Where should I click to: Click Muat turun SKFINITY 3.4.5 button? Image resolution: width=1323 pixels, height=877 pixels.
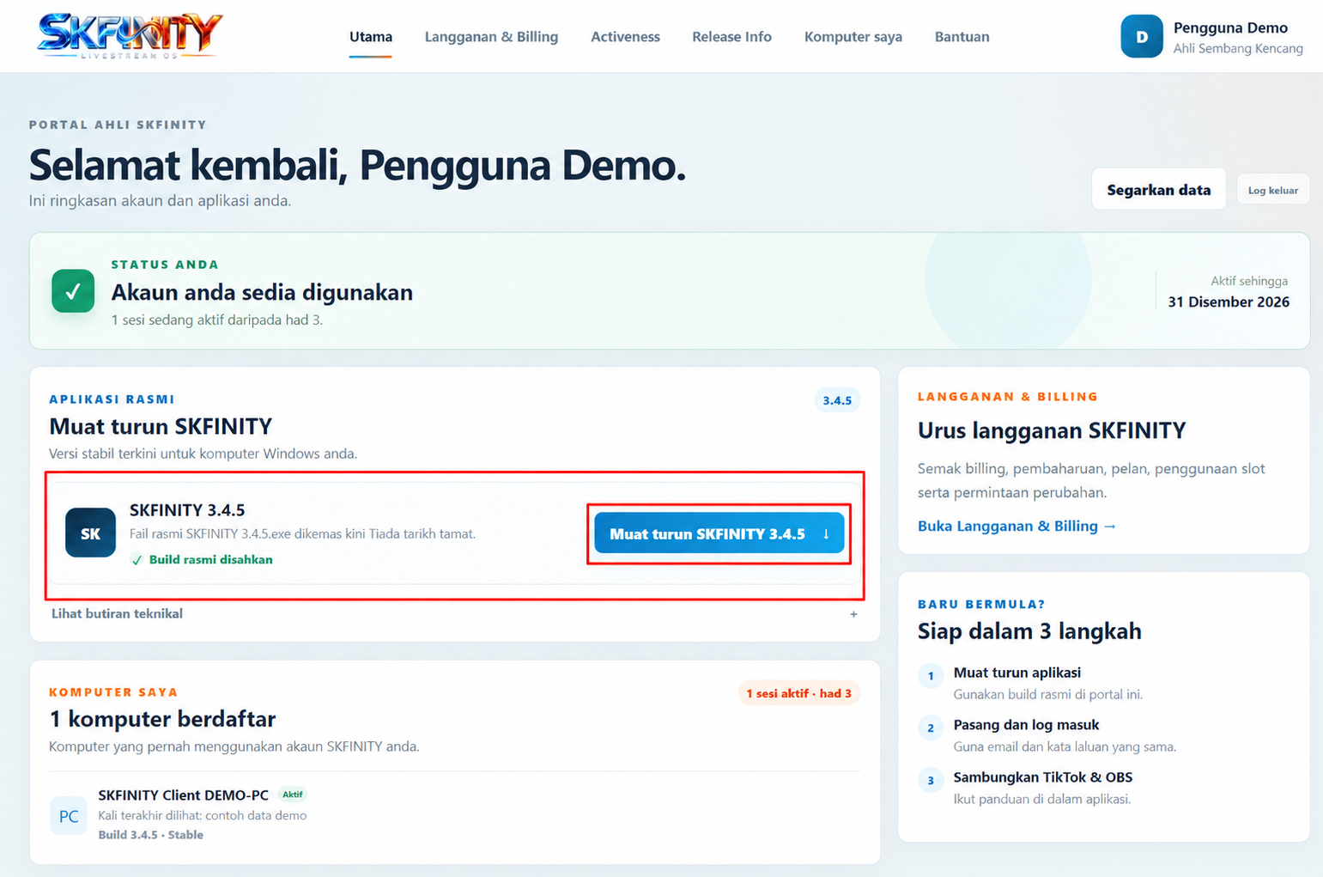pyautogui.click(x=719, y=533)
